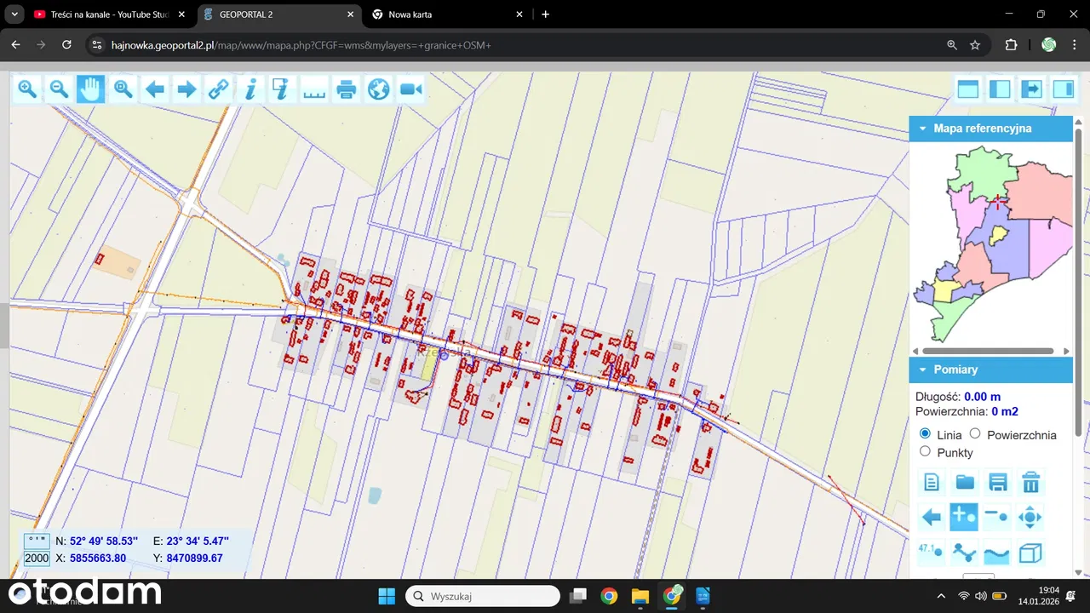Click the degrees-minutes-seconds format button
Screen dimensions: 1090x613
[x=37, y=541]
